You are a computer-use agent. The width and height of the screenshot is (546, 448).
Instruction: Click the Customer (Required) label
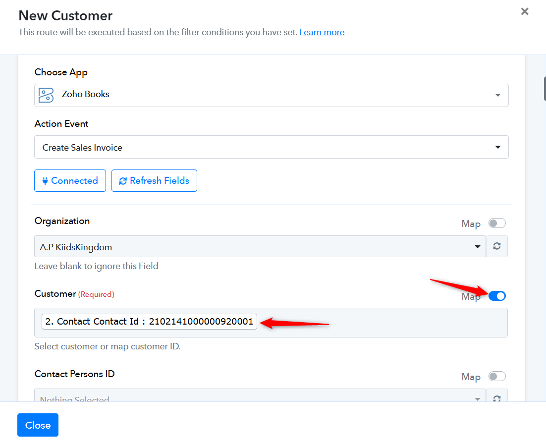(x=74, y=294)
